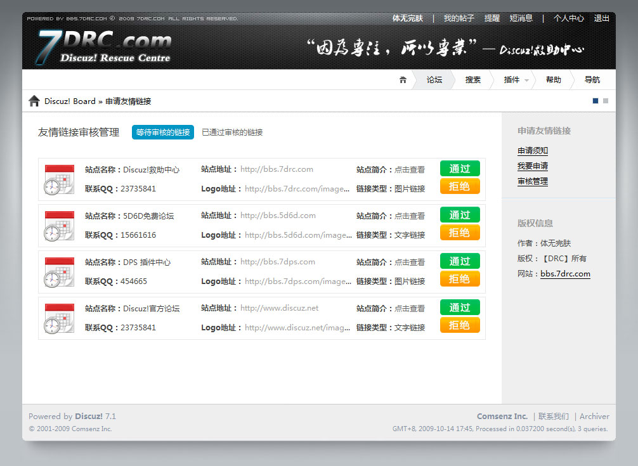Click username 体无完肤 in top bar
This screenshot has width=638, height=466.
[x=408, y=18]
